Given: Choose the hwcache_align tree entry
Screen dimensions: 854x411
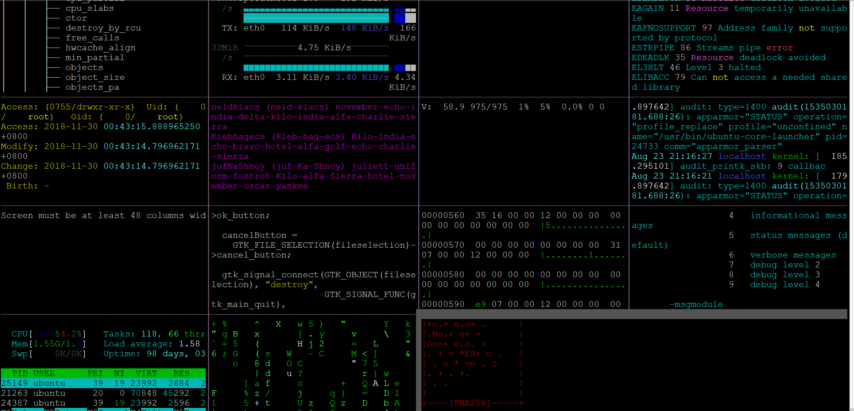Looking at the screenshot, I should 100,48.
